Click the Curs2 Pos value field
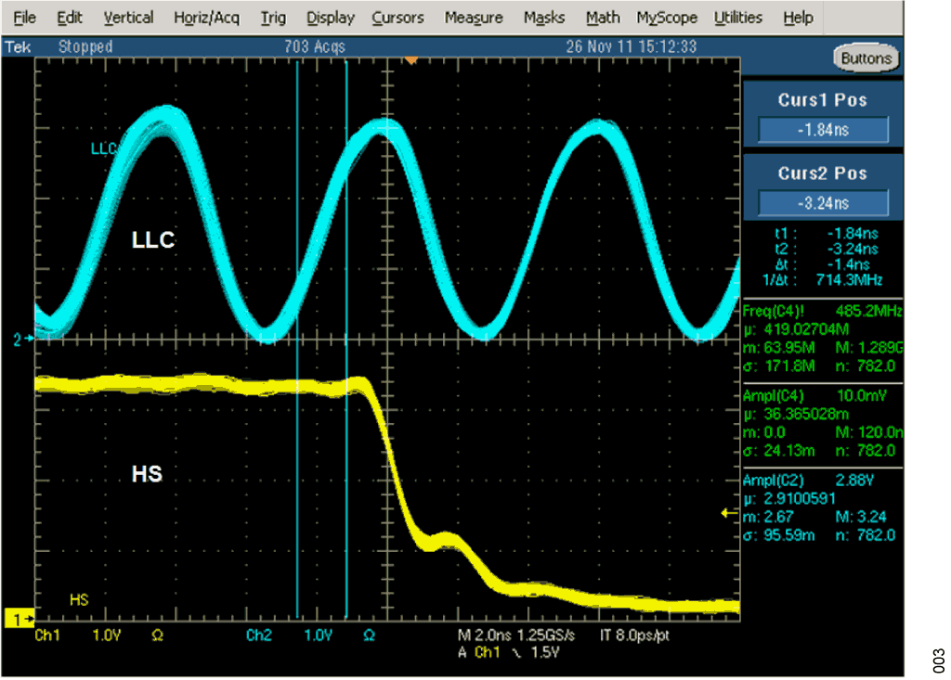Viewport: 951px width, 680px height. (823, 203)
